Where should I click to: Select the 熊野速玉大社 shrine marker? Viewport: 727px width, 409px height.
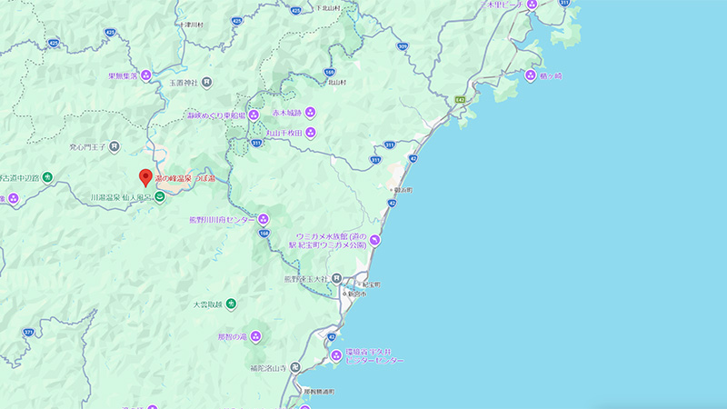click(335, 279)
